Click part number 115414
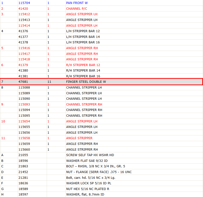203x197 pixels. (24, 26)
